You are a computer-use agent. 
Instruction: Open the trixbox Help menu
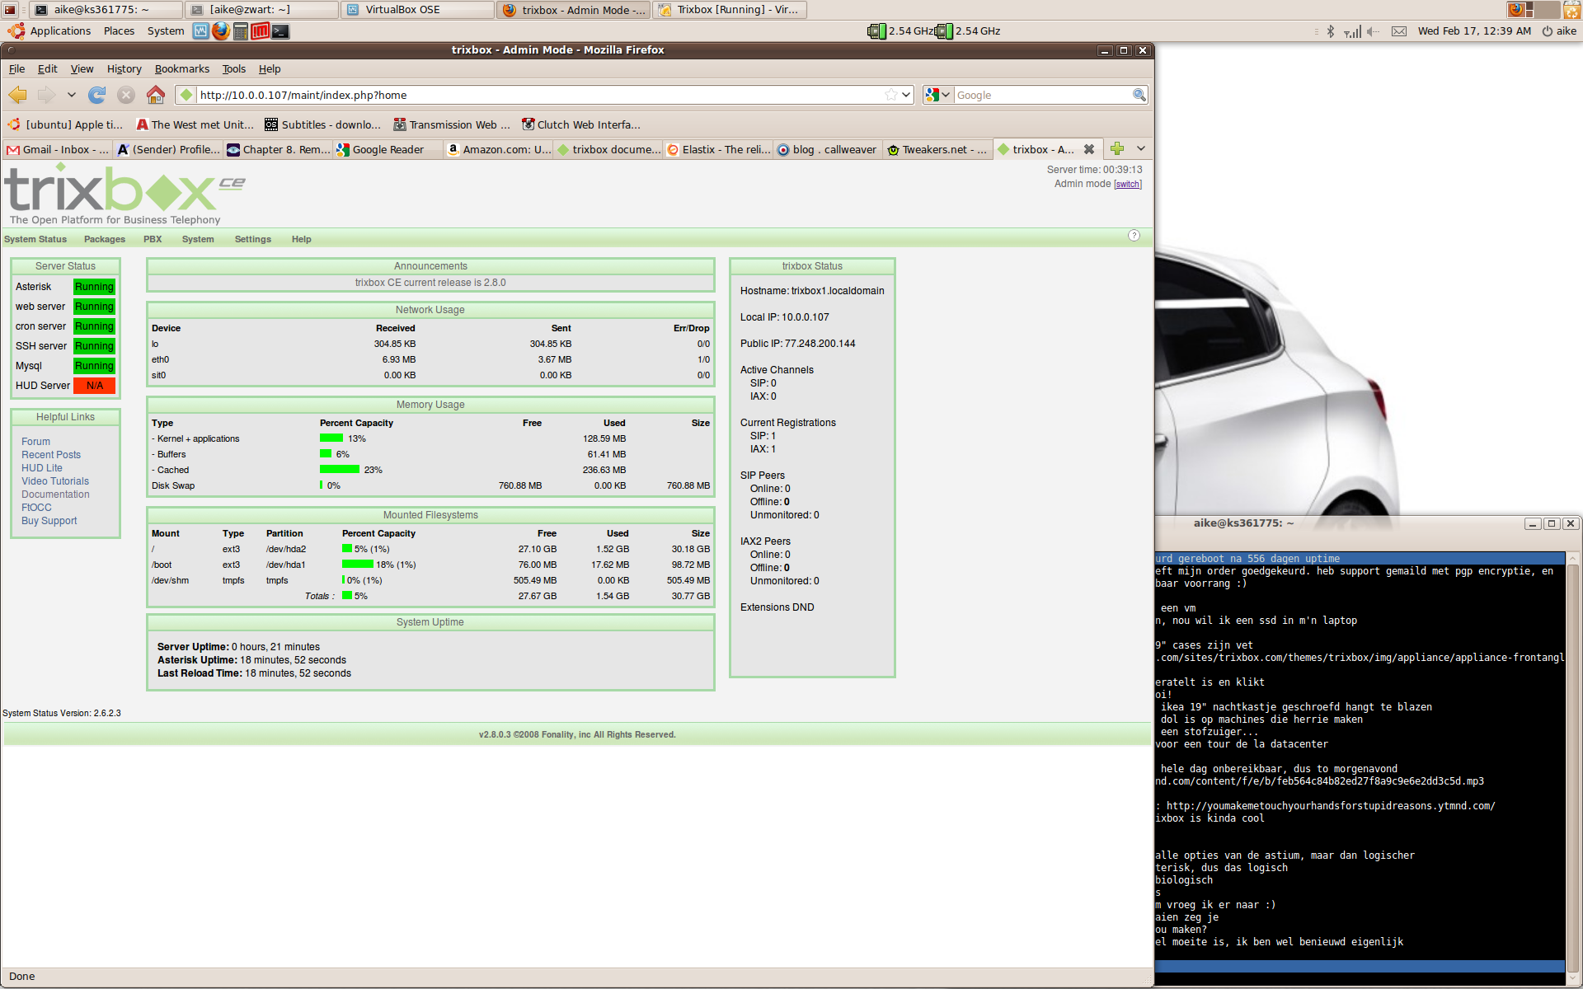(x=301, y=239)
